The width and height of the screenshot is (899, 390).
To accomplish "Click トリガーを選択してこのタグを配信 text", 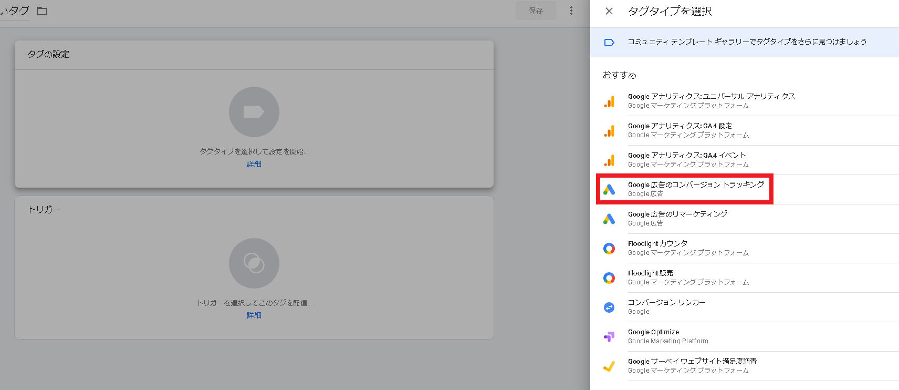I will 254,303.
